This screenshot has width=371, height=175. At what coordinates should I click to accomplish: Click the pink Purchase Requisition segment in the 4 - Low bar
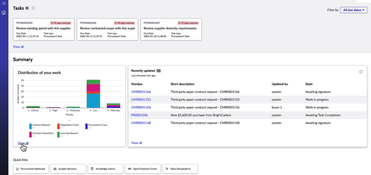click(93, 88)
